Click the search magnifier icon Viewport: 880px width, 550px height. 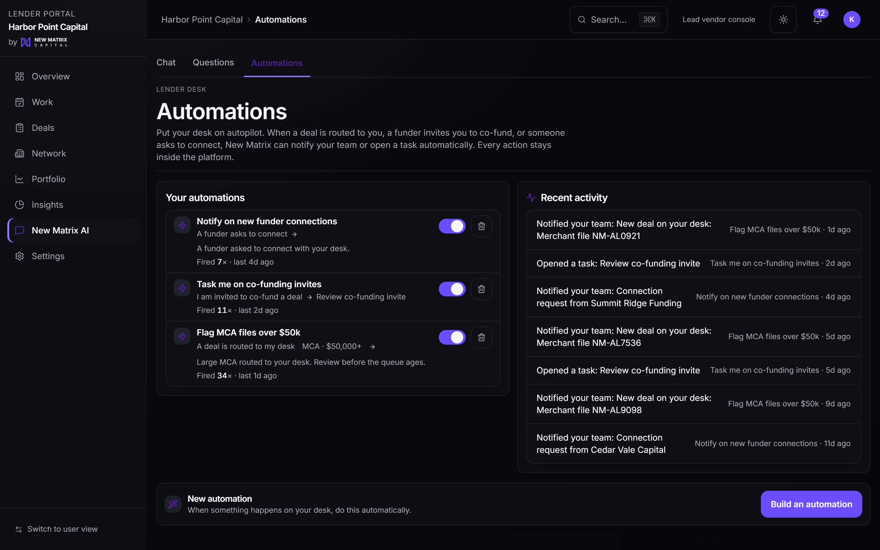click(582, 20)
